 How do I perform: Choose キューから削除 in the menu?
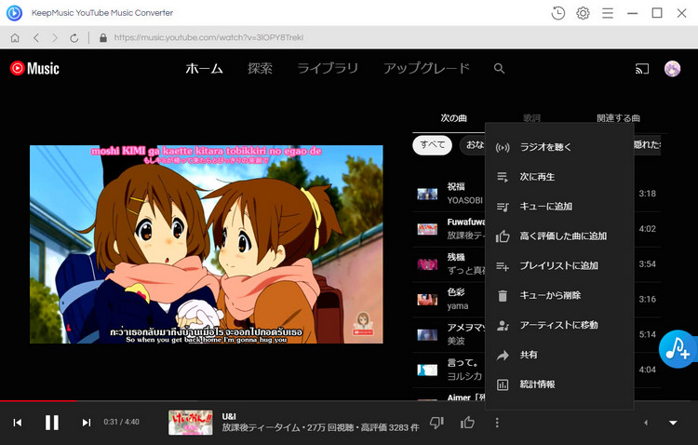(x=559, y=295)
